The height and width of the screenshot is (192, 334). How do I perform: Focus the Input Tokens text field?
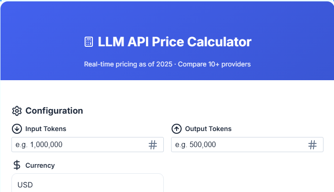pyautogui.click(x=78, y=145)
